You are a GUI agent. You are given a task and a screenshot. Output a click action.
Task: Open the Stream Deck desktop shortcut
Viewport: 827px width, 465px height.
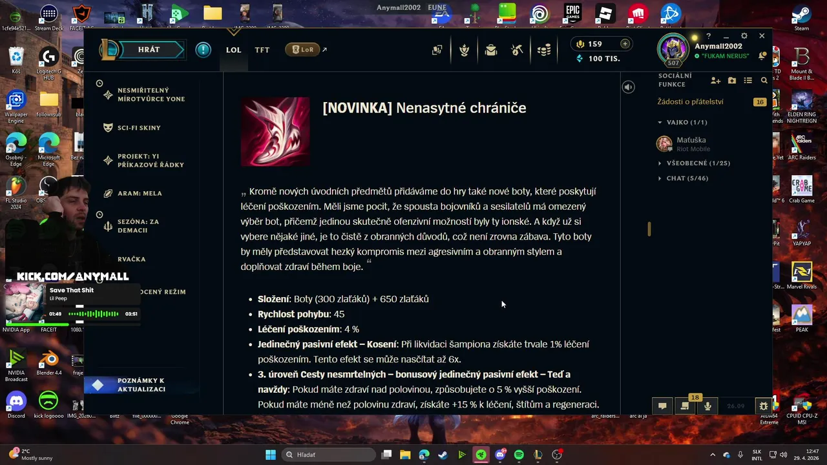pos(49,17)
